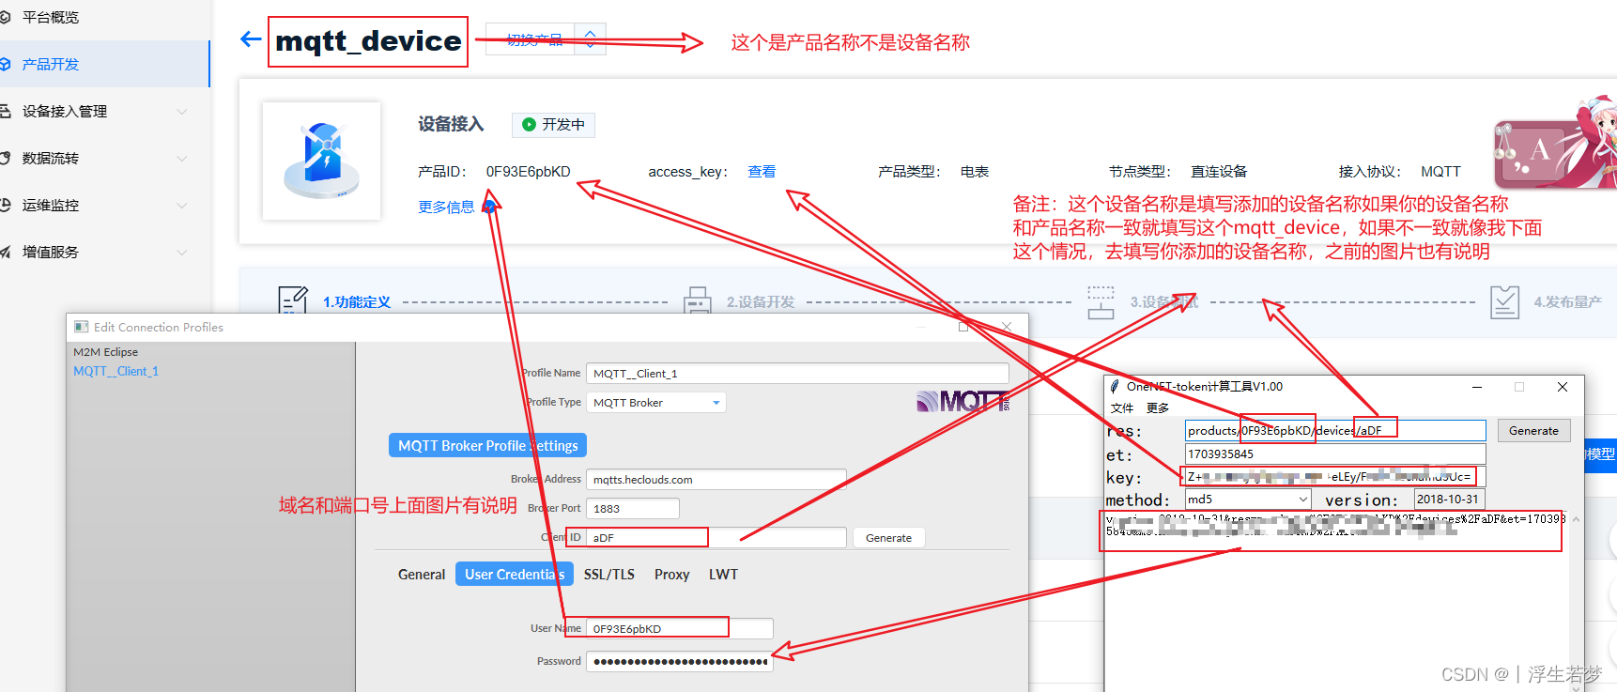Click the User Name field
This screenshot has width=1617, height=692.
pyautogui.click(x=679, y=628)
